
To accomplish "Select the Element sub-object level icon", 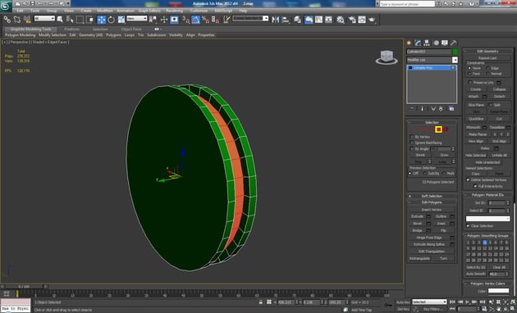I will coord(446,129).
